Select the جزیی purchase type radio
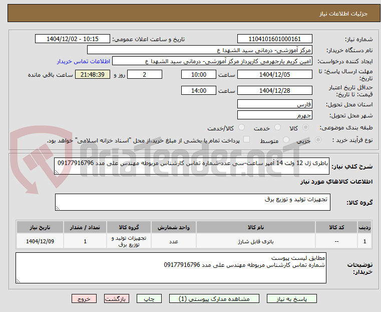This screenshot has width=381, height=312. (x=318, y=140)
